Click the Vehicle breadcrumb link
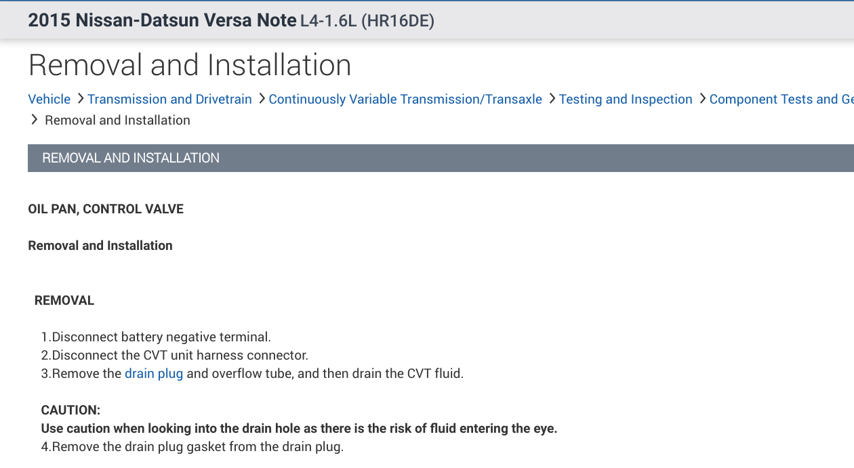Image resolution: width=854 pixels, height=468 pixels. (x=49, y=100)
